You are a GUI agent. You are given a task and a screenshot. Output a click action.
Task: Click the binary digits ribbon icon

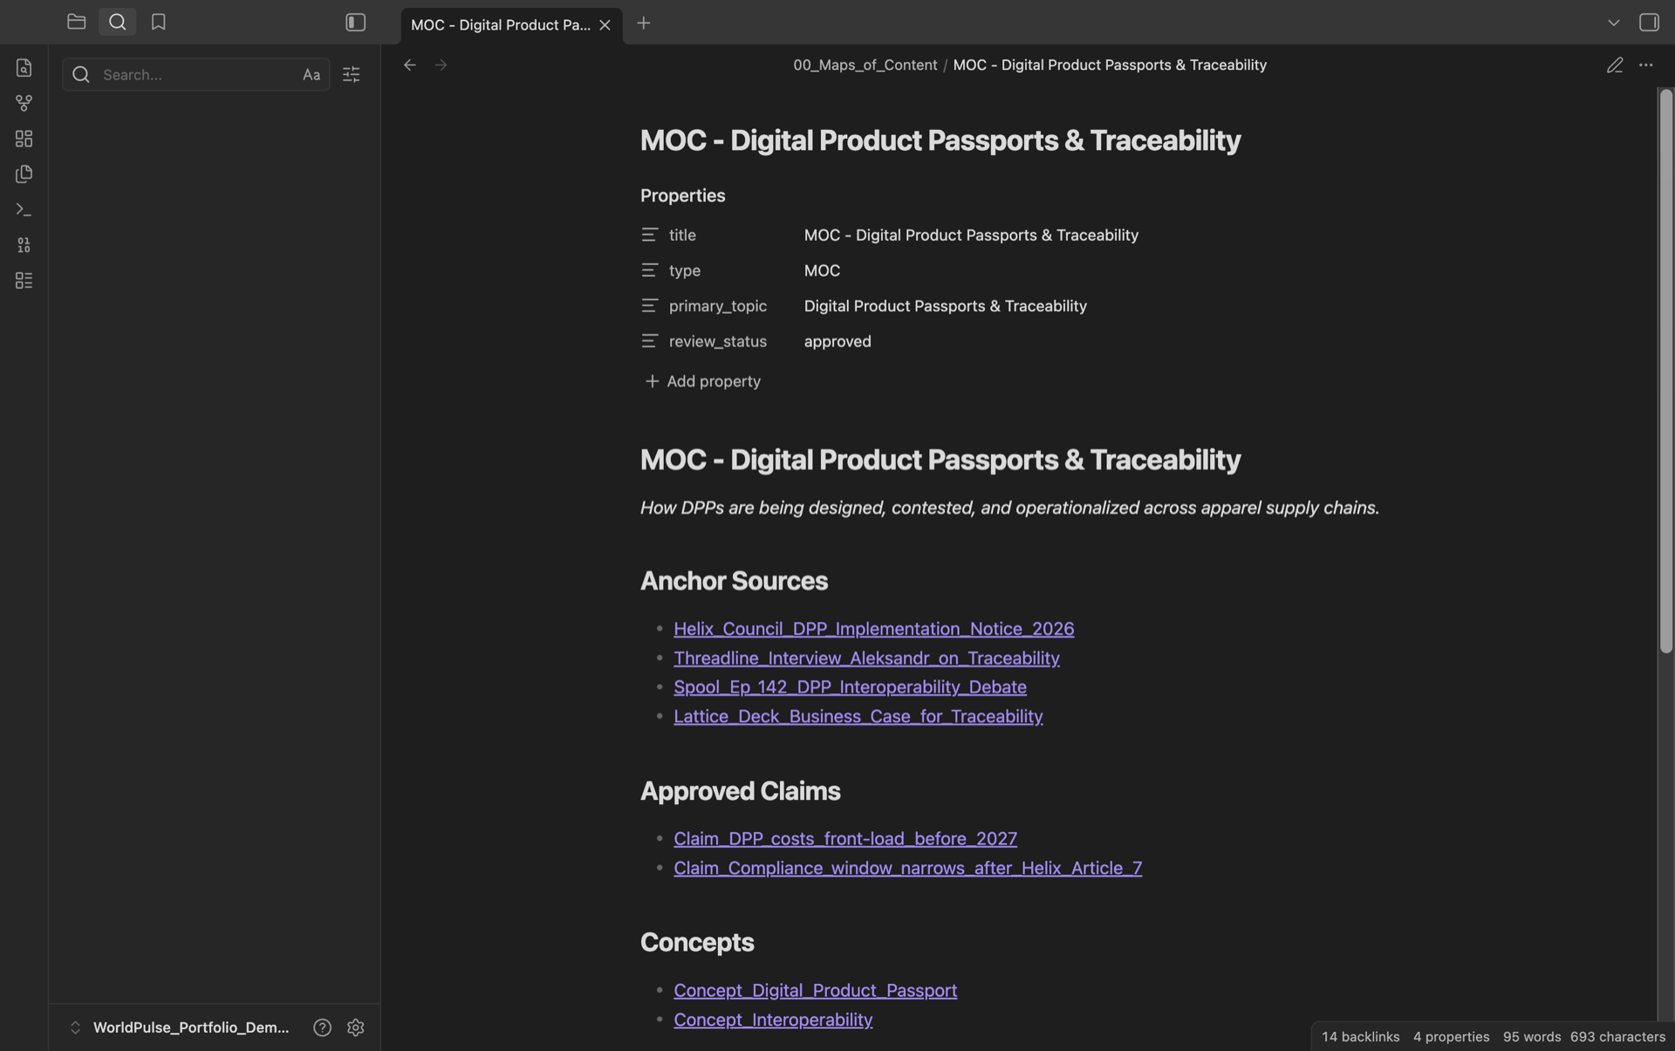click(x=24, y=245)
